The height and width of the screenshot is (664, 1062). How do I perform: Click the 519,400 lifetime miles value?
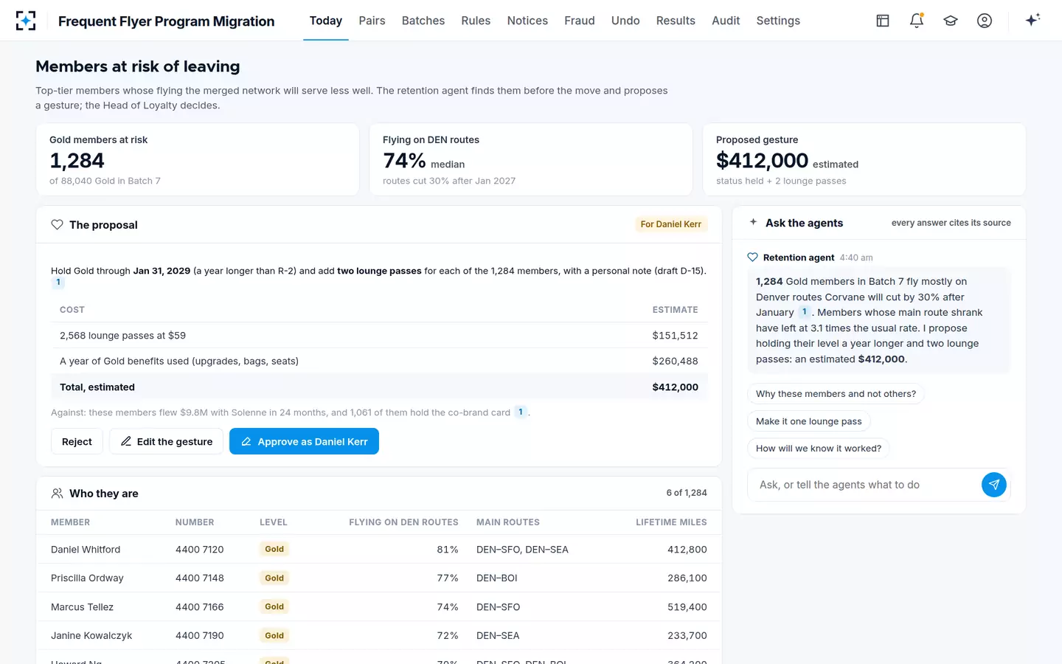[687, 607]
